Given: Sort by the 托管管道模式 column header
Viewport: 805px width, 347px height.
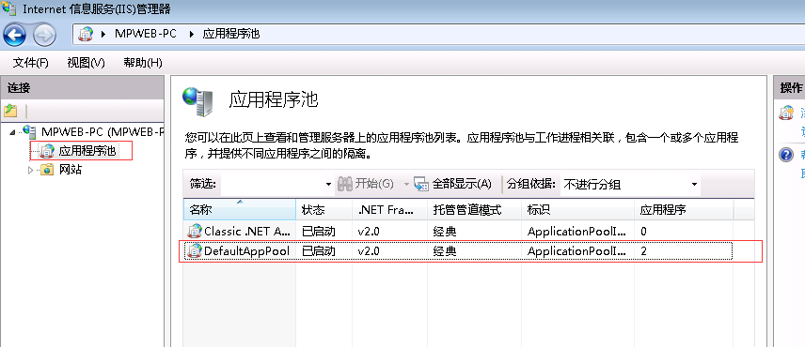Looking at the screenshot, I should (x=474, y=210).
